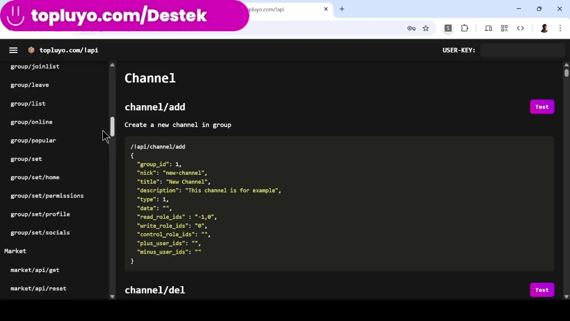Open group/set/permissions in the sidebar
This screenshot has width=570, height=321.
click(47, 196)
